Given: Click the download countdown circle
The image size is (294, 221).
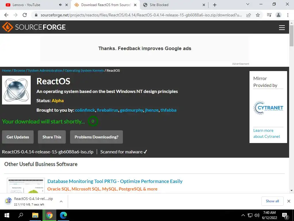Looking at the screenshot, I should 93,121.
